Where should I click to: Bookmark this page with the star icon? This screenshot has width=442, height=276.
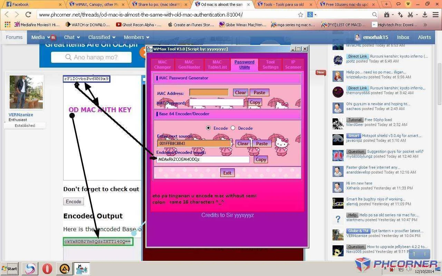pyautogui.click(x=300, y=15)
